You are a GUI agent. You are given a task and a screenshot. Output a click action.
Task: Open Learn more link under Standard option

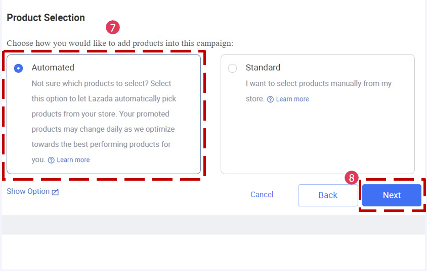292,99
